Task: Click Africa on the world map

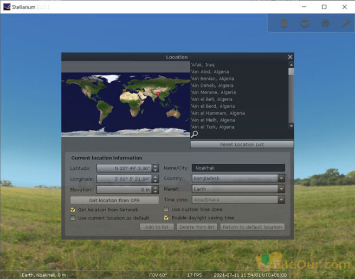Action: point(132,102)
